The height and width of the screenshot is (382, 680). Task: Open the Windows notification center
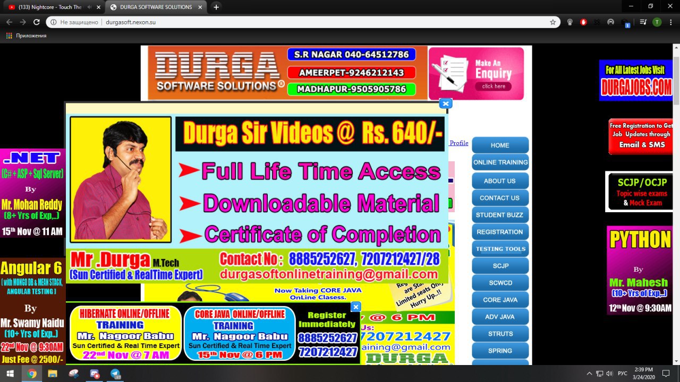tap(666, 374)
